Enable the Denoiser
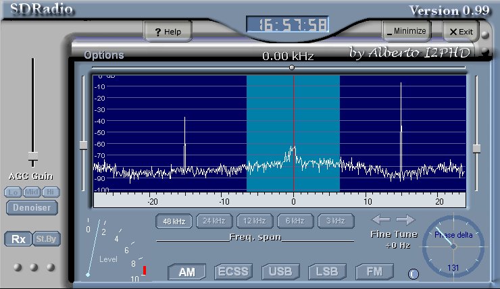500x289 pixels. pyautogui.click(x=32, y=207)
